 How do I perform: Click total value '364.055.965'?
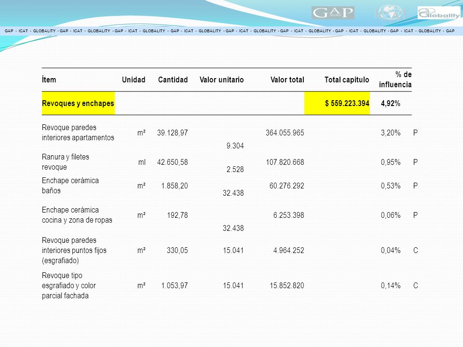[x=285, y=133]
